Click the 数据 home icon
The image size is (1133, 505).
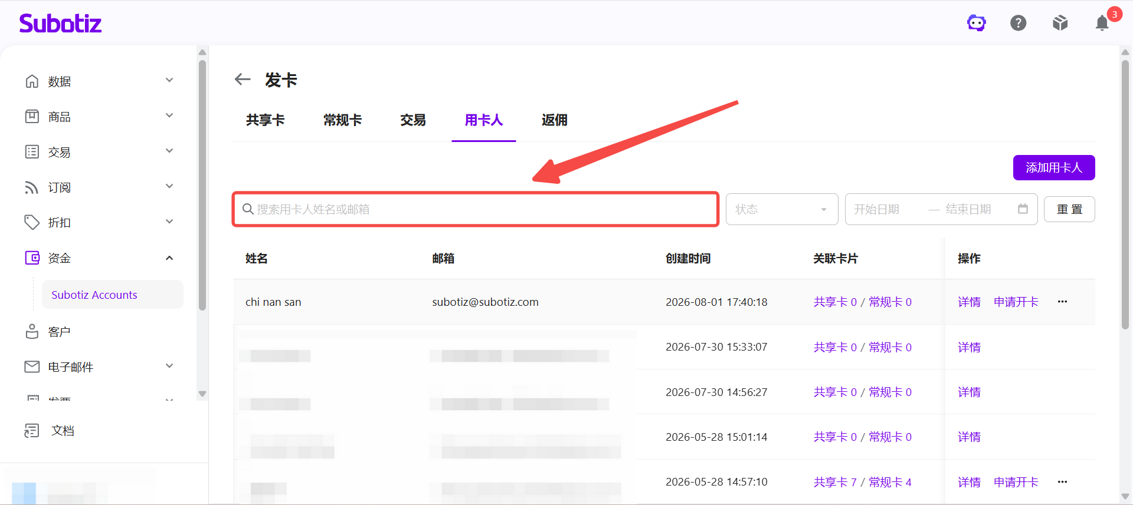click(32, 81)
